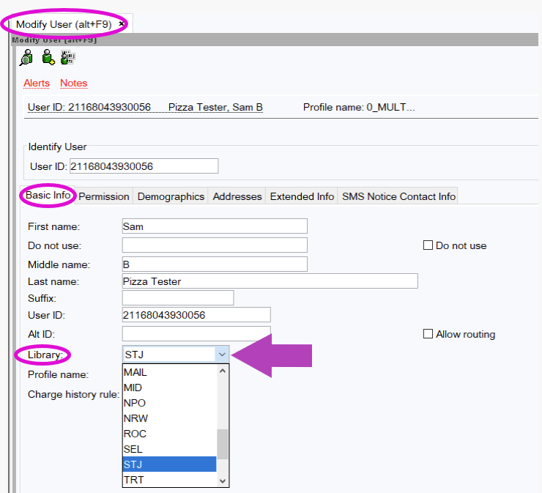Open the Alerts link
The height and width of the screenshot is (493, 542).
37,84
